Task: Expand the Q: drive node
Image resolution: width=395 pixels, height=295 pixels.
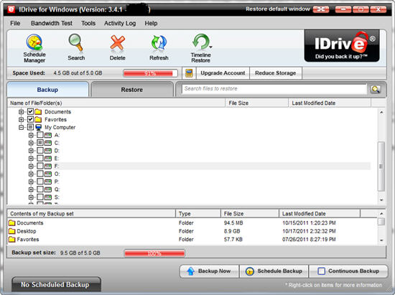Action: tap(31, 189)
